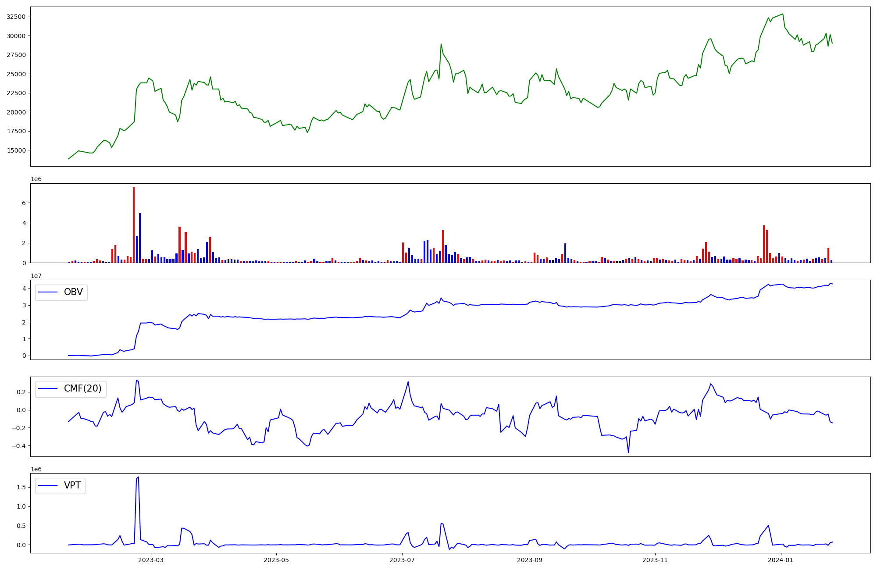Viewport: 877px width, 570px height.
Task: Select the 2024-01 x-axis date label
Action: click(781, 560)
